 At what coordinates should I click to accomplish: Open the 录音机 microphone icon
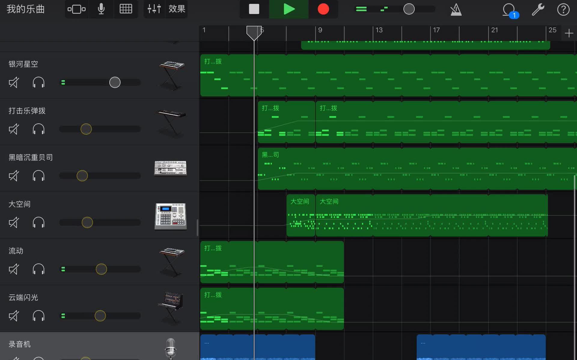[171, 349]
